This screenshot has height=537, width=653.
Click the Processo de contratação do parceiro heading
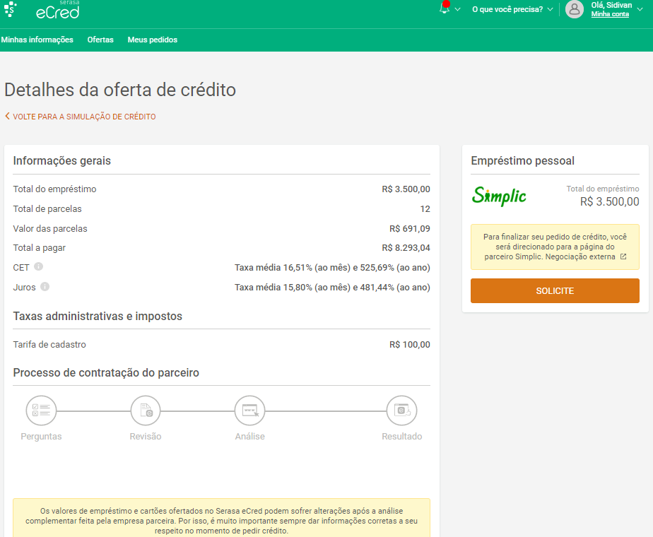tap(106, 372)
